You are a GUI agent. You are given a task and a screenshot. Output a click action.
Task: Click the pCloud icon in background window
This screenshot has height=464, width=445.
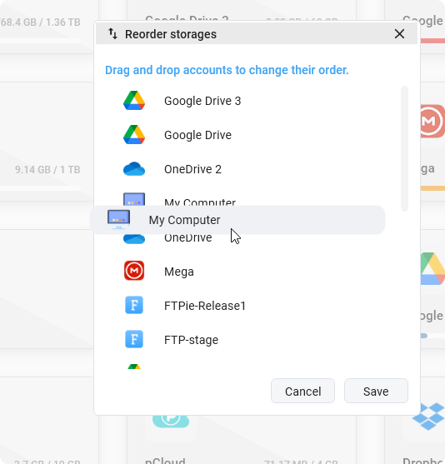click(171, 421)
